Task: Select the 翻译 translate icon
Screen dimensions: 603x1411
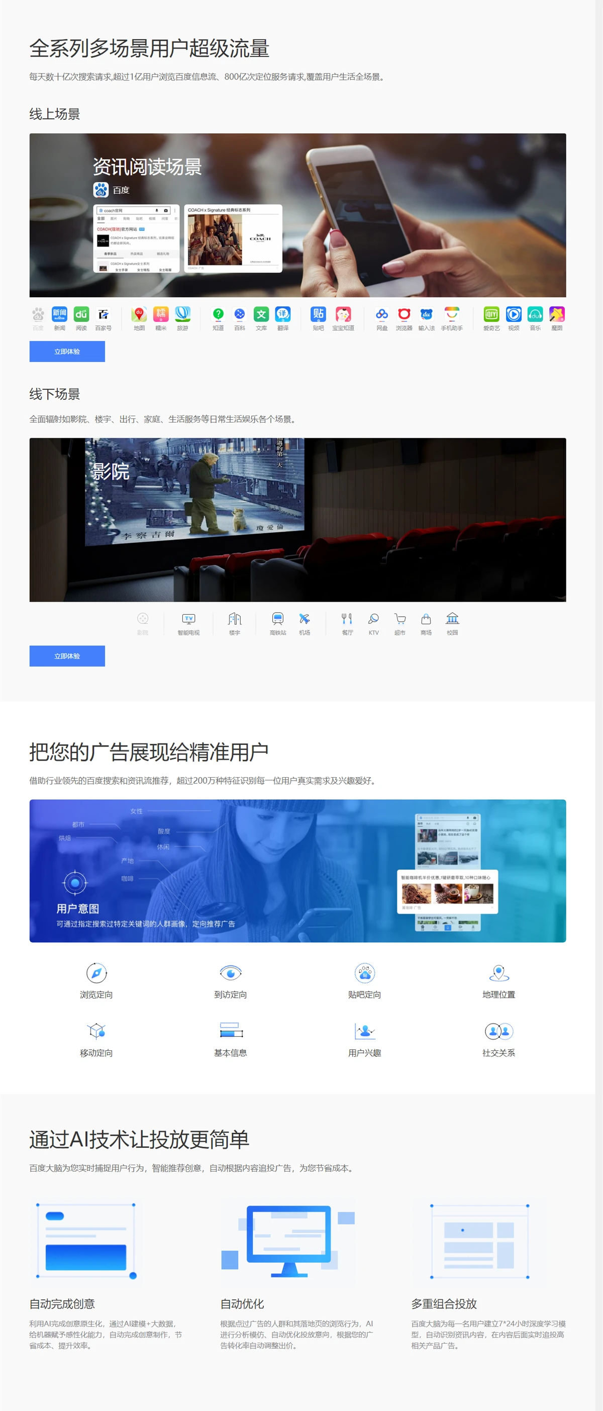Action: 282,314
